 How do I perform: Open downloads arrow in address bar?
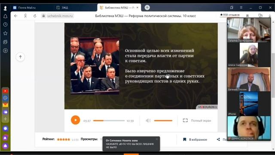point(270,16)
